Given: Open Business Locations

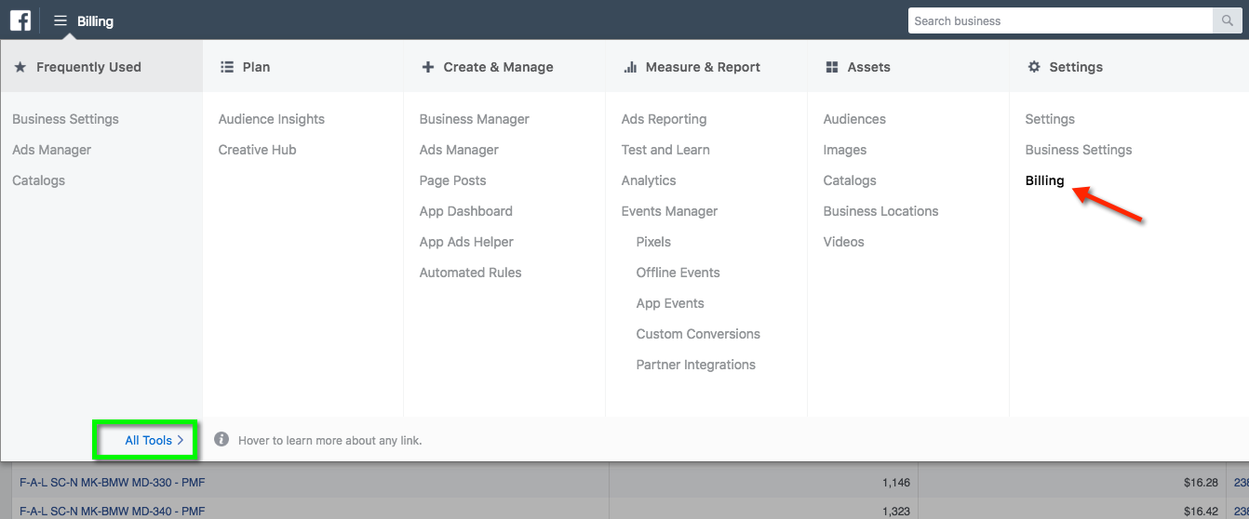Looking at the screenshot, I should coord(880,211).
